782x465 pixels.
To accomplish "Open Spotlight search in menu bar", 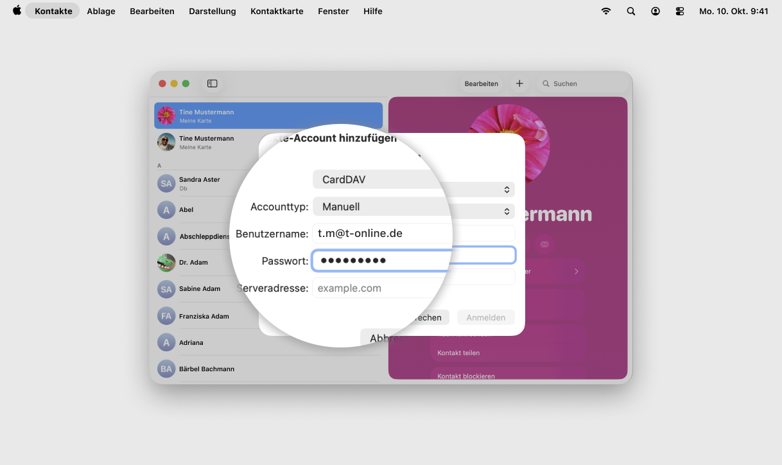I will pos(630,11).
